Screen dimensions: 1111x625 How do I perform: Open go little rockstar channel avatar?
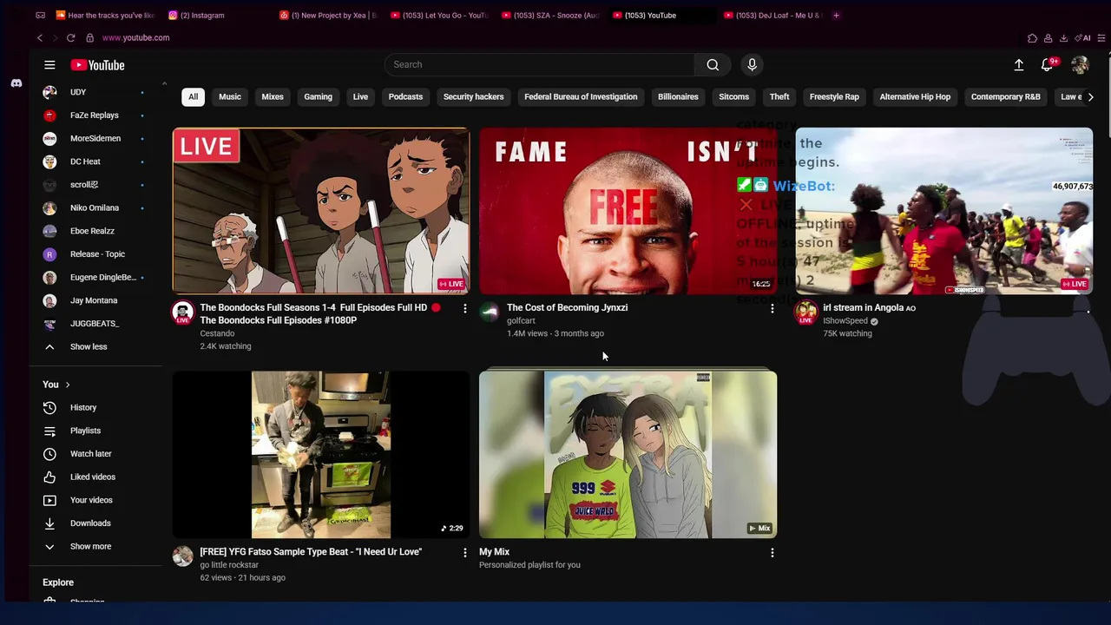(x=182, y=556)
